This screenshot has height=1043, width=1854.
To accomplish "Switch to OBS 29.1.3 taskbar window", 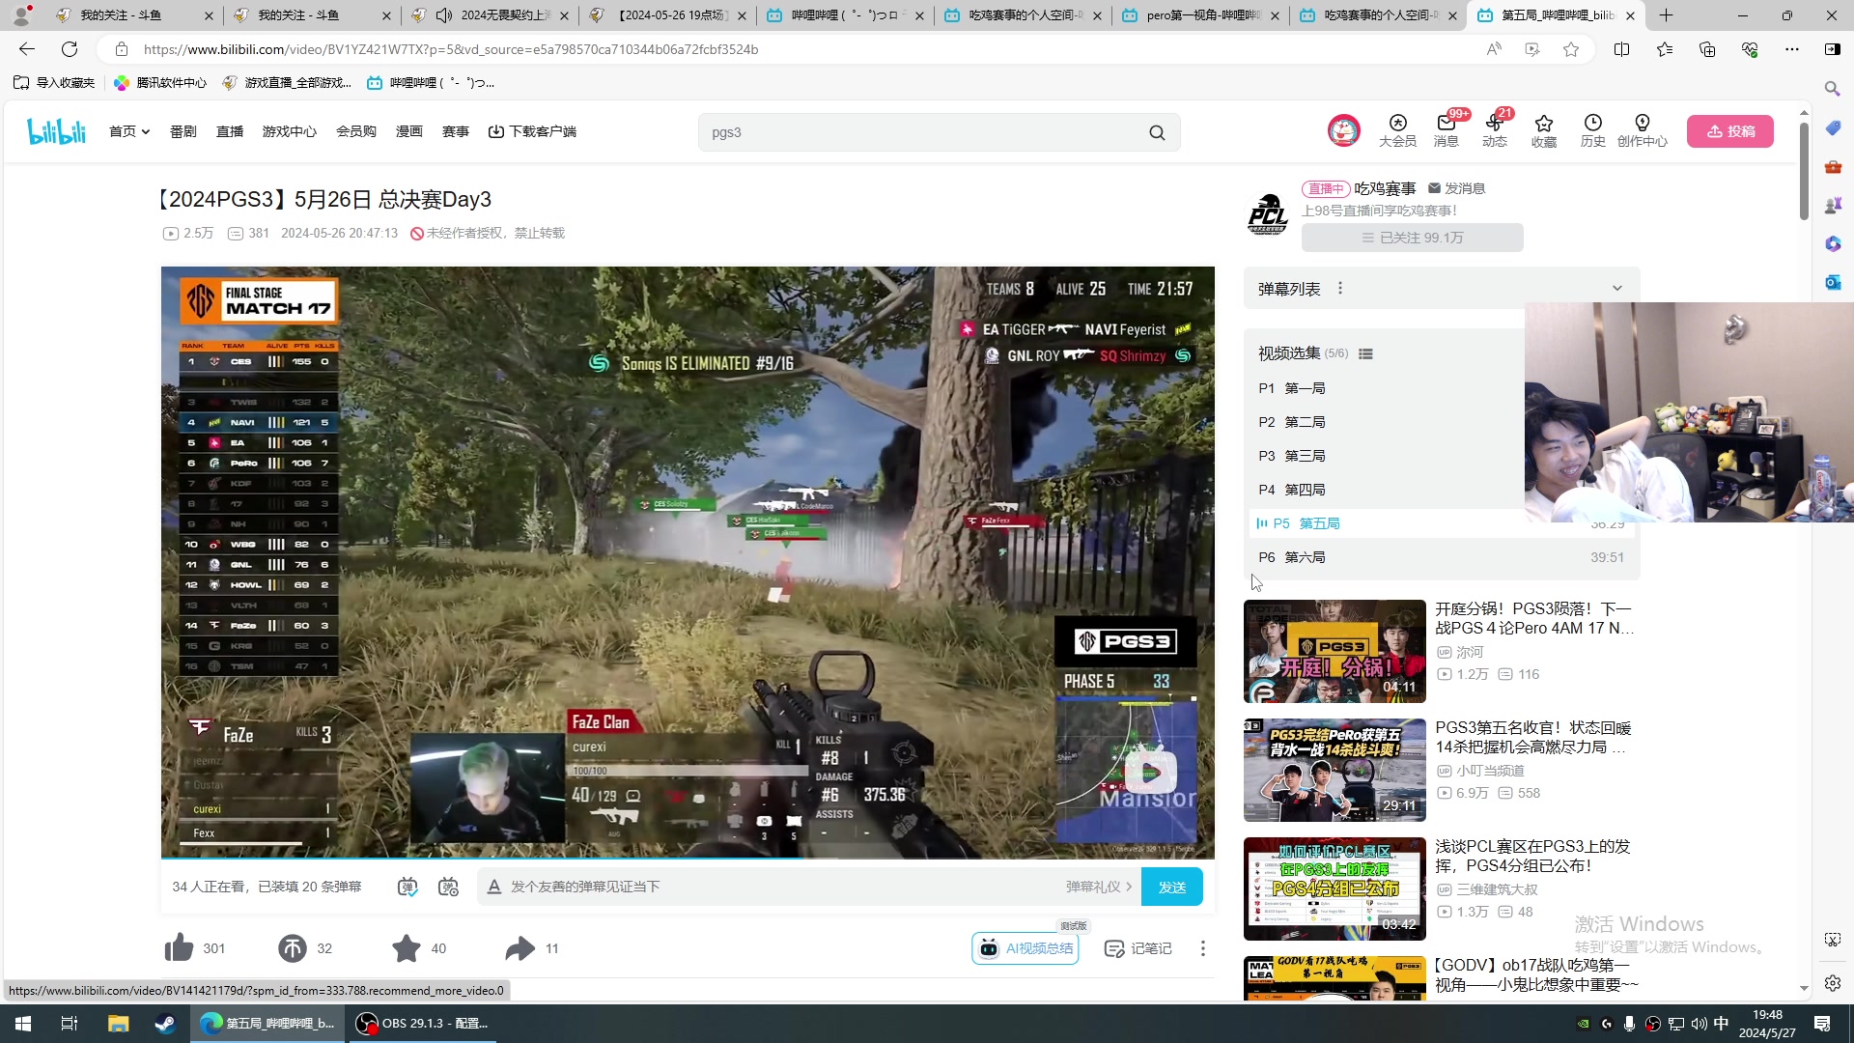I will (422, 1024).
